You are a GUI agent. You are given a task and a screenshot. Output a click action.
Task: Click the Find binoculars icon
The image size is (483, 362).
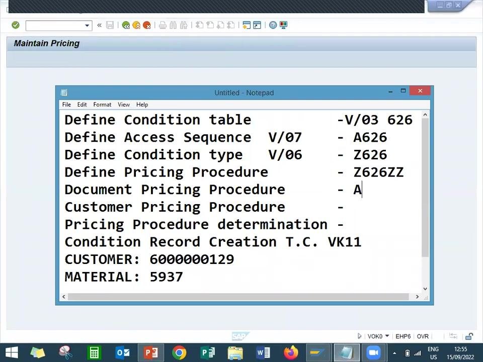coord(173,25)
